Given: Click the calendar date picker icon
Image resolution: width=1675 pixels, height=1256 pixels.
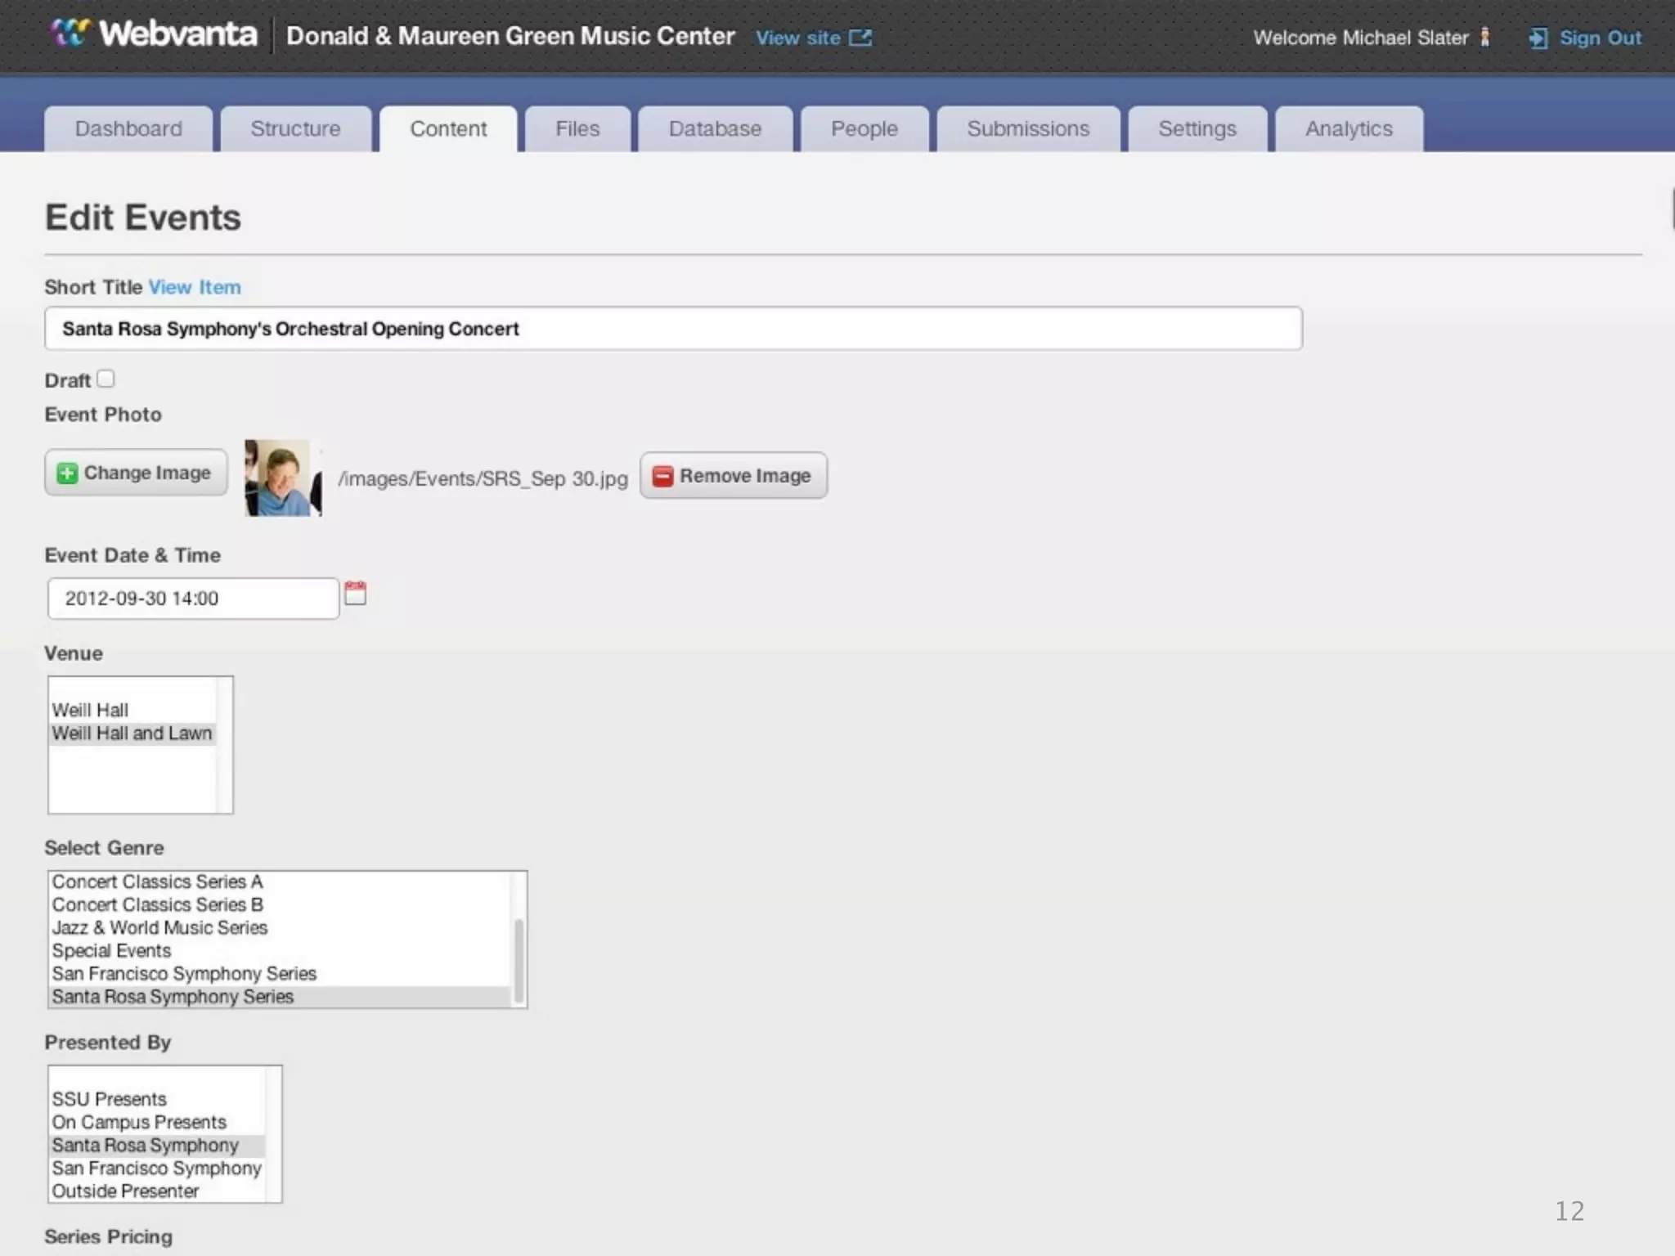Looking at the screenshot, I should coord(355,593).
